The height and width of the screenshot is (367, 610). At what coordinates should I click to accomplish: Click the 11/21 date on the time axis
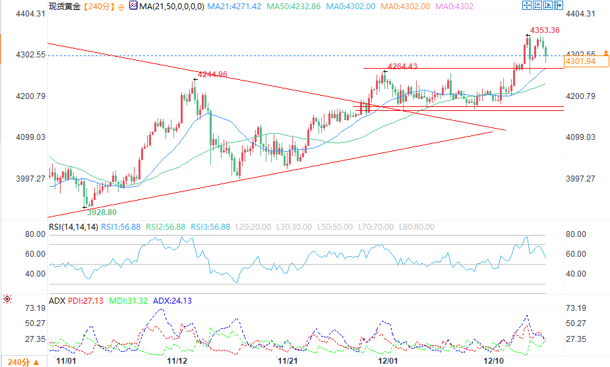click(288, 361)
